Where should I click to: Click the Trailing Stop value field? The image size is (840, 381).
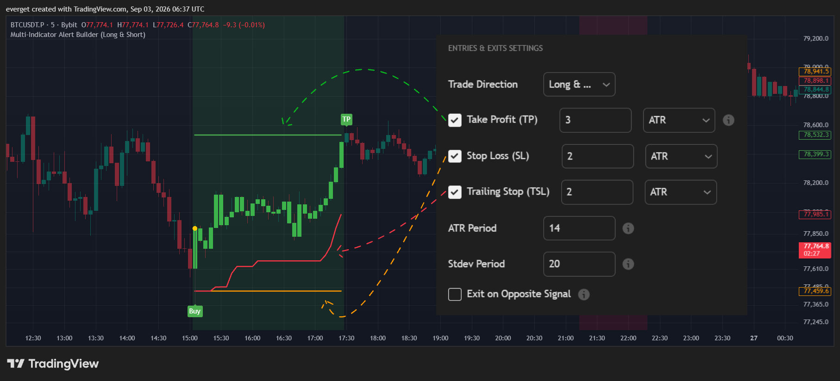(597, 192)
